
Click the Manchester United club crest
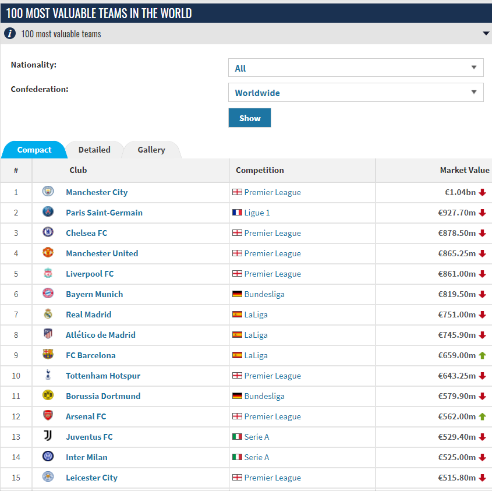pos(48,252)
